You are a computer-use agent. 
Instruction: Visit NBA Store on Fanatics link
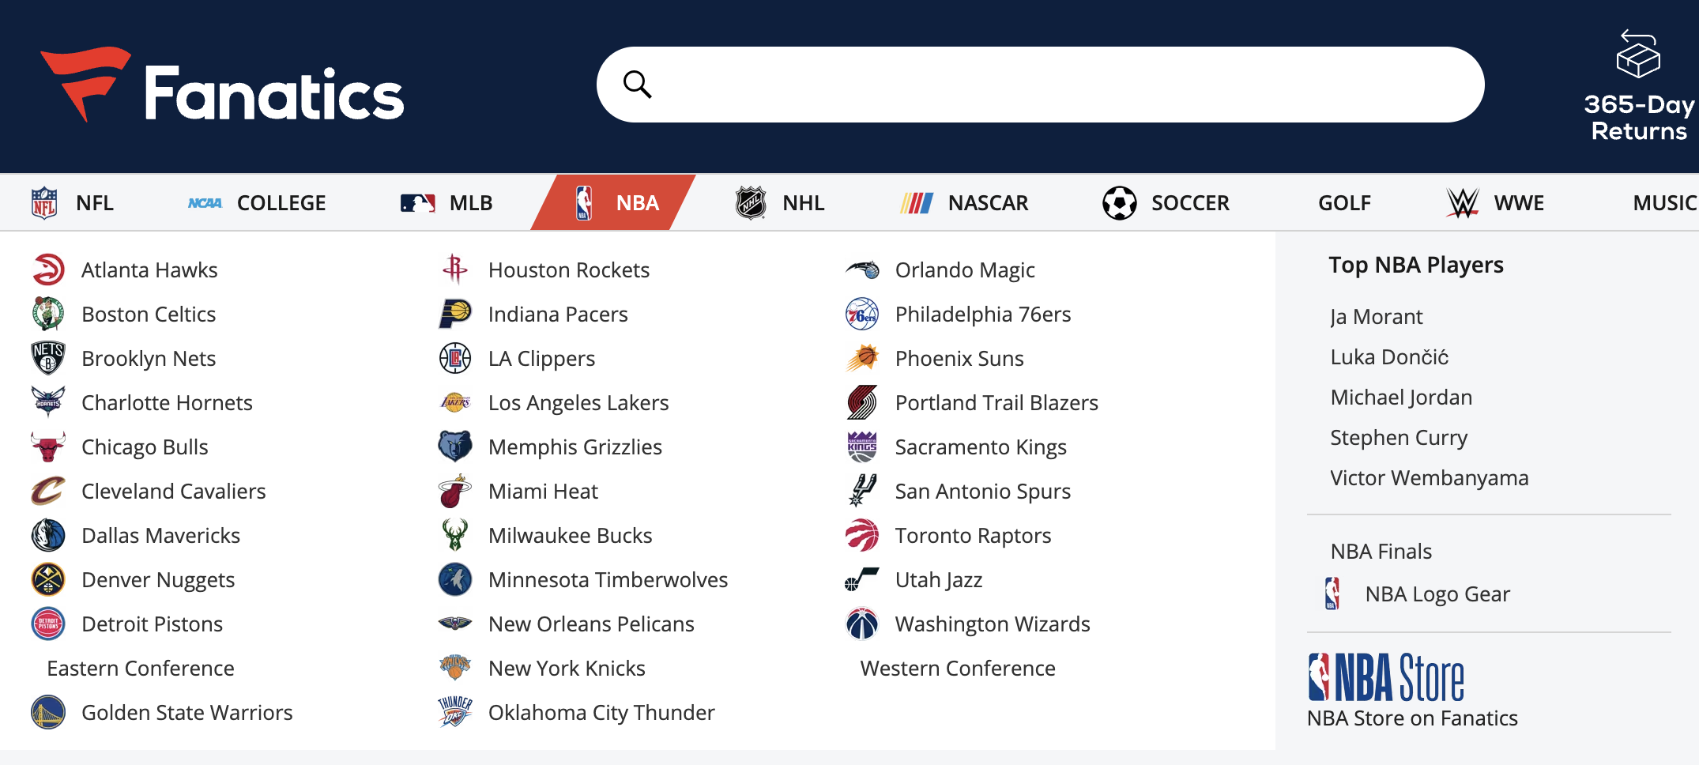(1412, 718)
